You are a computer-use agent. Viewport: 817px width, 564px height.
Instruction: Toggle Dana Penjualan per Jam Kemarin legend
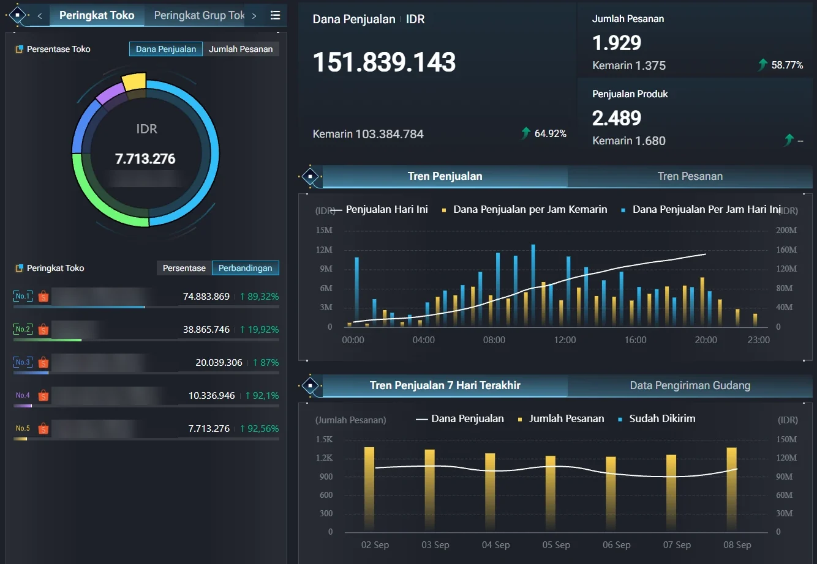click(524, 209)
